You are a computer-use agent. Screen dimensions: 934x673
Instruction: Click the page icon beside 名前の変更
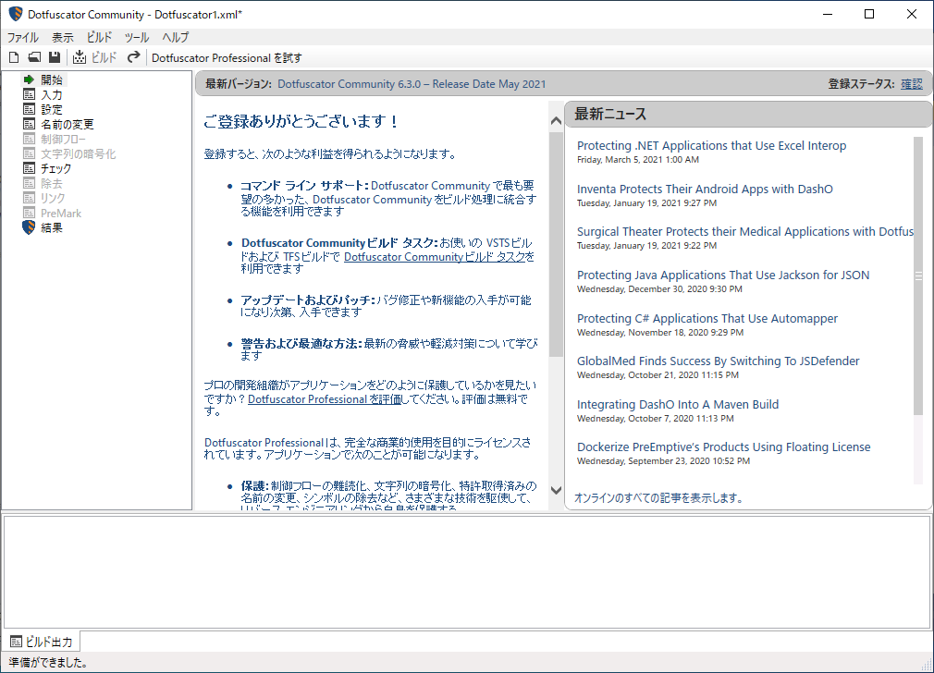click(x=29, y=124)
